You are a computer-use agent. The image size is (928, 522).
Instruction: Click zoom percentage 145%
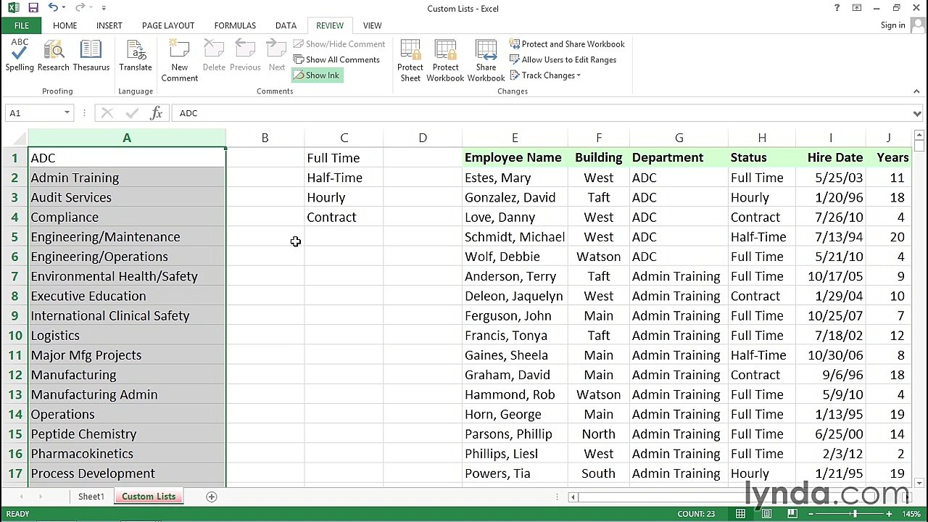coord(911,514)
